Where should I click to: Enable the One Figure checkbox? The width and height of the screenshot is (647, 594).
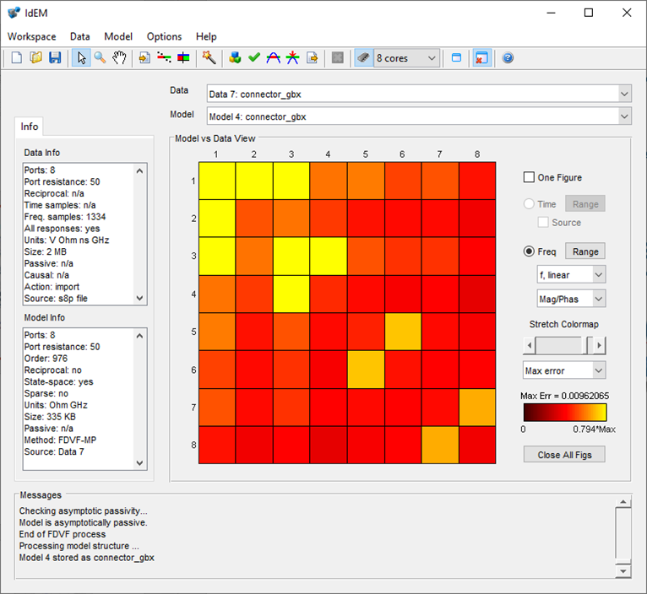point(529,177)
